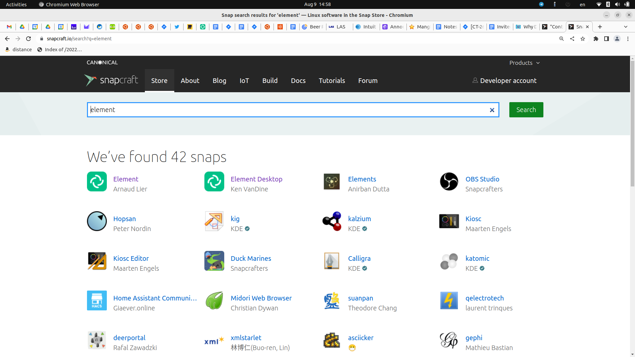The width and height of the screenshot is (635, 357).
Task: Switch to the Forum section
Action: [368, 80]
